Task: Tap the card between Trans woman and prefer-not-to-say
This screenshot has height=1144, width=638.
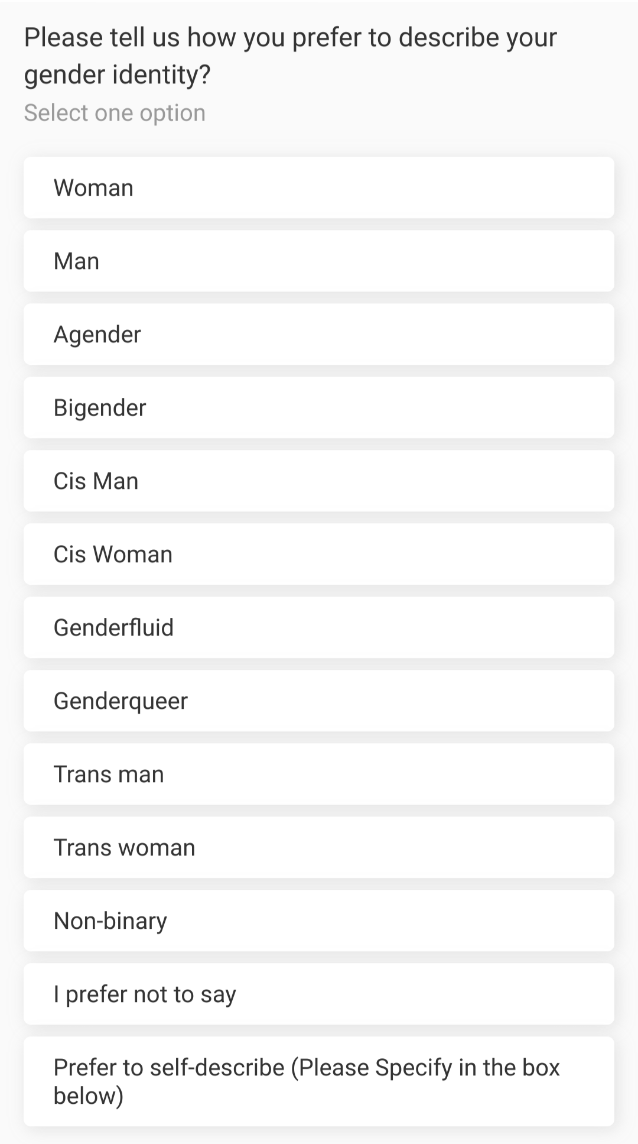Action: point(319,921)
